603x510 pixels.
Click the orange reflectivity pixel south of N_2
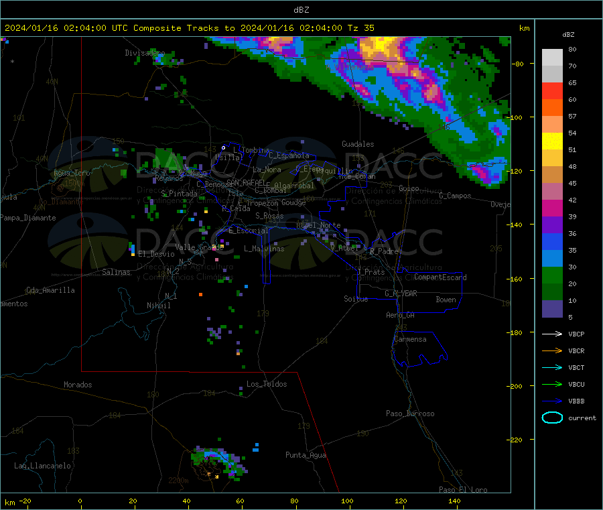(201, 295)
